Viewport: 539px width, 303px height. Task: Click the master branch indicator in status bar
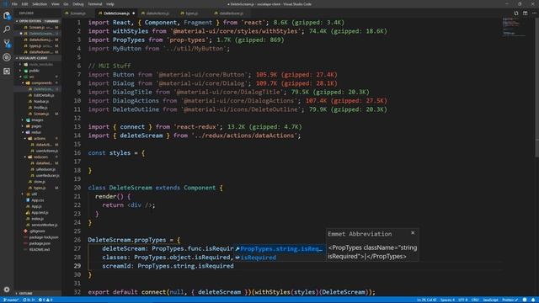[11, 300]
